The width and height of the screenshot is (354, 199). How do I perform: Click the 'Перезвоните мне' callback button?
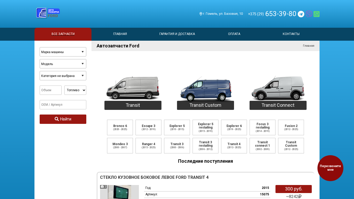330,168
